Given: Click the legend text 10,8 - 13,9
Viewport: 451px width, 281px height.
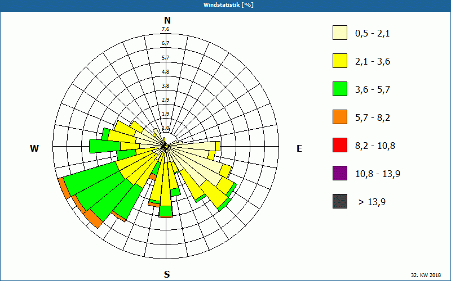Looking at the screenshot, I should pyautogui.click(x=378, y=174).
